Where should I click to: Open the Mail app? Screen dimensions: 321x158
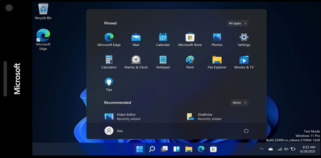coord(136,40)
